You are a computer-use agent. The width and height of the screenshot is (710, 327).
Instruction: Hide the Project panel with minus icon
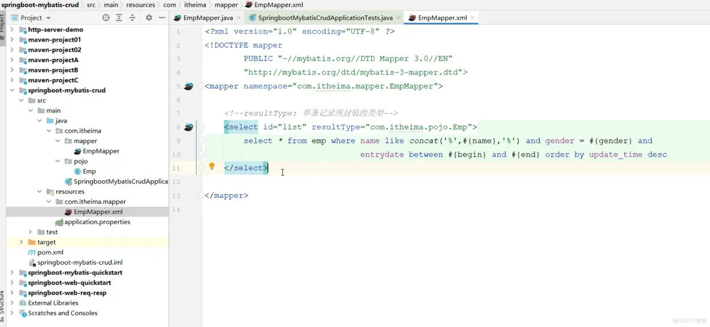tap(162, 17)
